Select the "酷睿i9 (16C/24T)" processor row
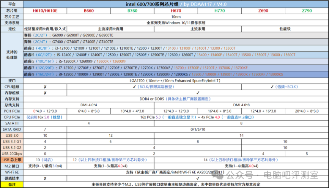329x188 pixels. coord(176,74)
